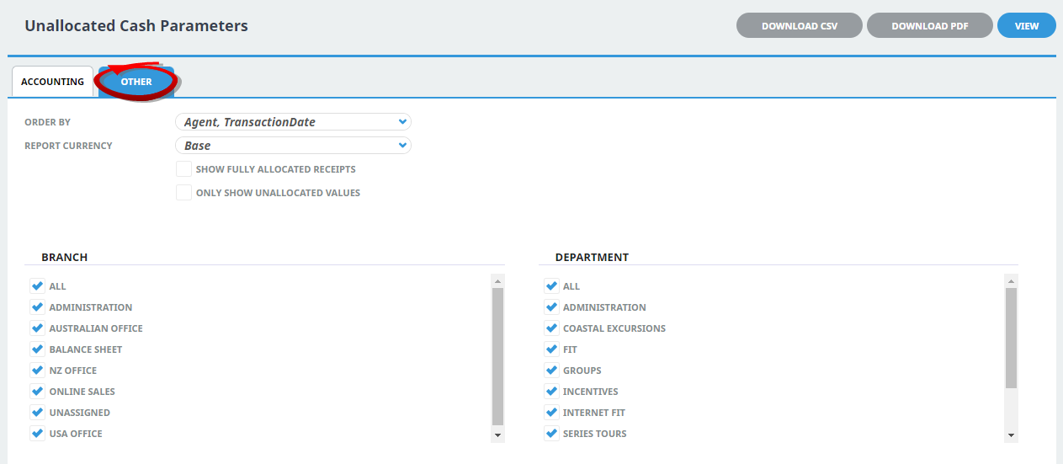
Task: Click the Download CSV button
Action: click(799, 26)
